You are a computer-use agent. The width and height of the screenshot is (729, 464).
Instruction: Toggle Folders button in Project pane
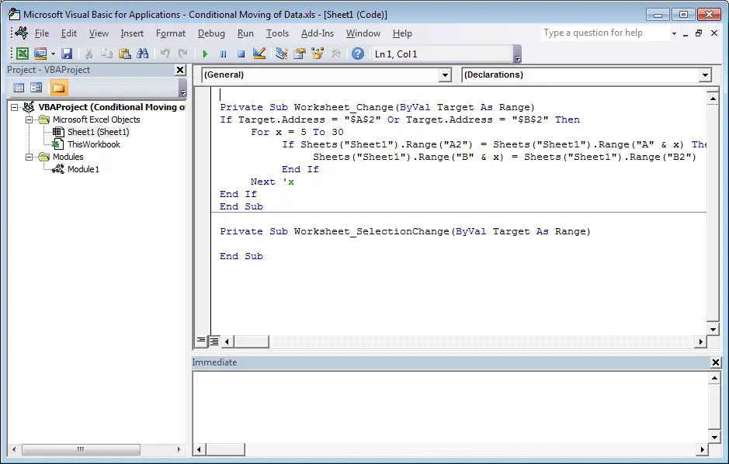(x=58, y=88)
